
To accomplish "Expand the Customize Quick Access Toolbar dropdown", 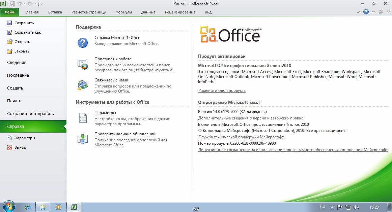I will (41, 4).
